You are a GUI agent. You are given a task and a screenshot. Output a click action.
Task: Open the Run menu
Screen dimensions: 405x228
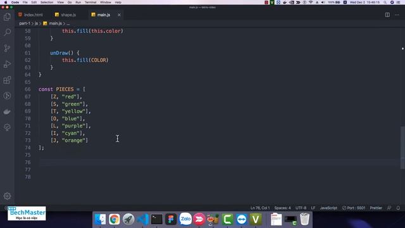click(x=78, y=3)
